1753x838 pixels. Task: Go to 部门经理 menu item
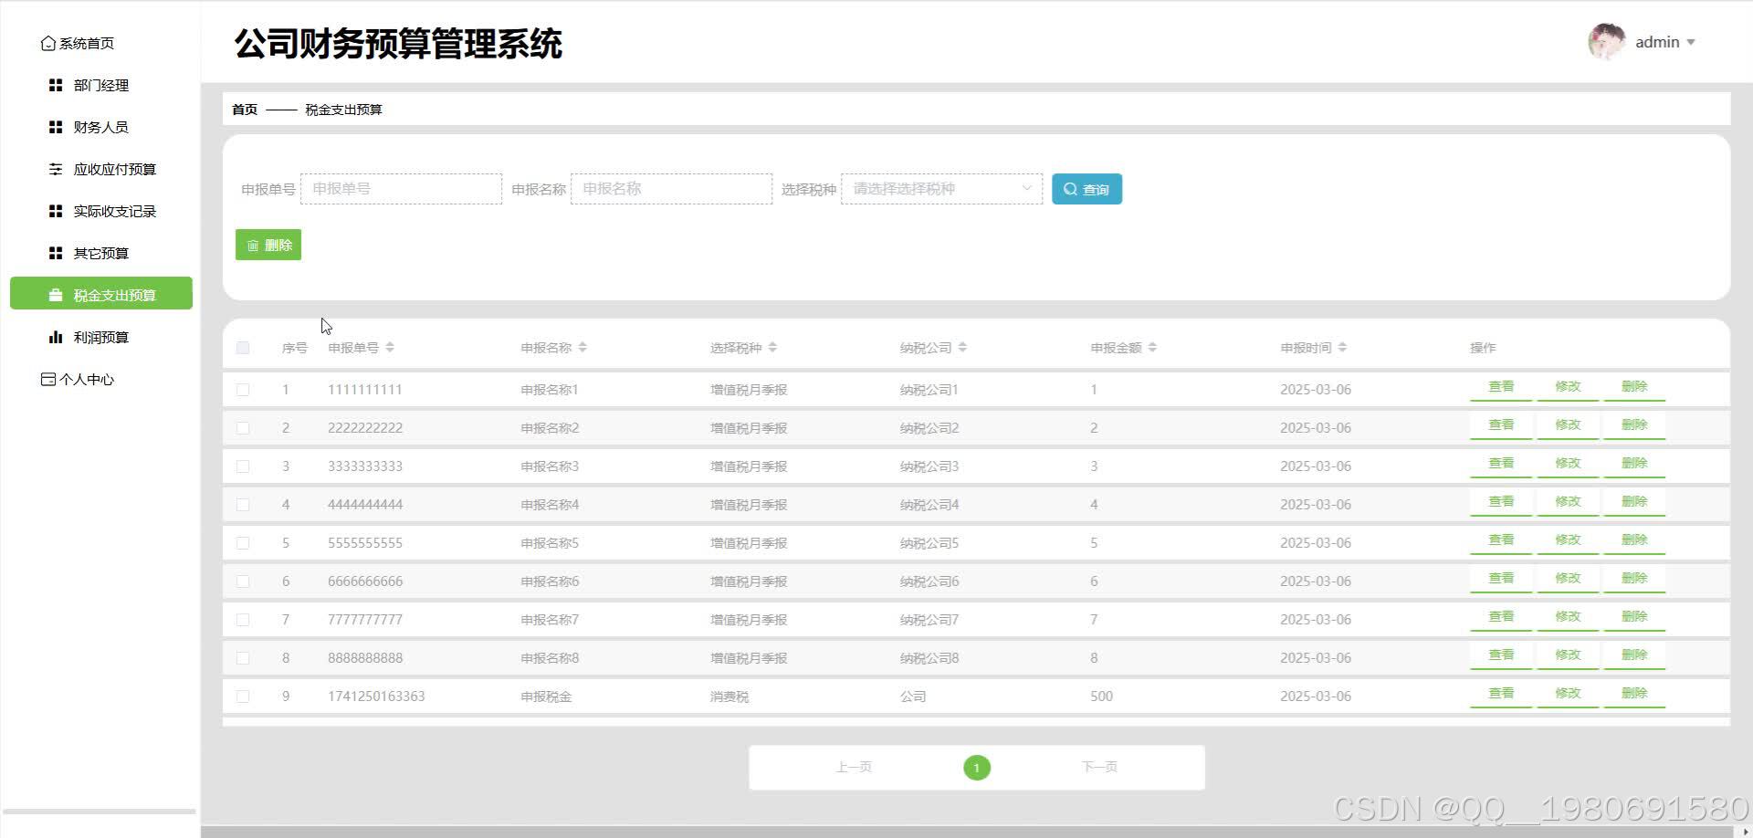pyautogui.click(x=101, y=85)
